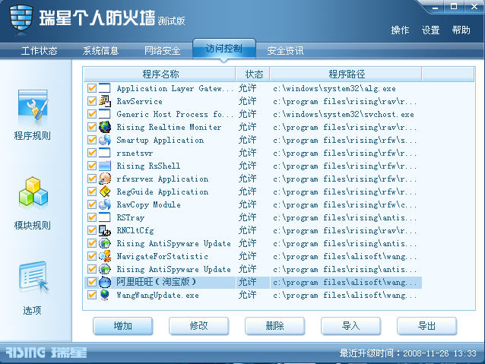Image resolution: width=485 pixels, height=364 pixels.
Task: Select the 访问控制 tab
Action: [224, 49]
